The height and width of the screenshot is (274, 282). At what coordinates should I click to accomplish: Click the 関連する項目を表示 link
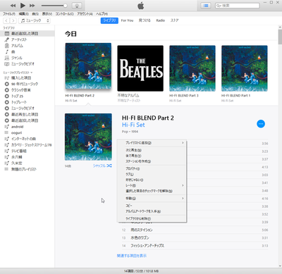(x=132, y=256)
